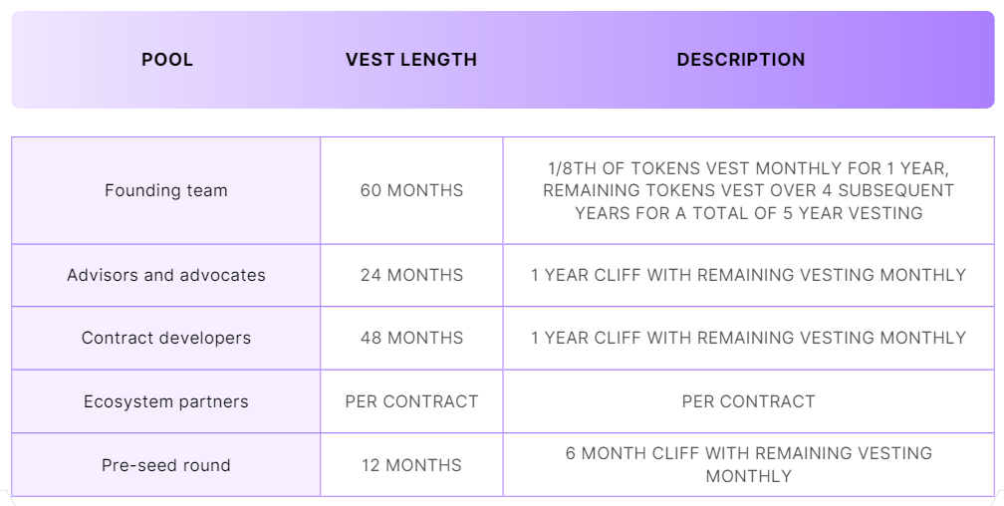The image size is (1004, 506).
Task: Click the DESCRIPTION column header
Action: [x=741, y=60]
